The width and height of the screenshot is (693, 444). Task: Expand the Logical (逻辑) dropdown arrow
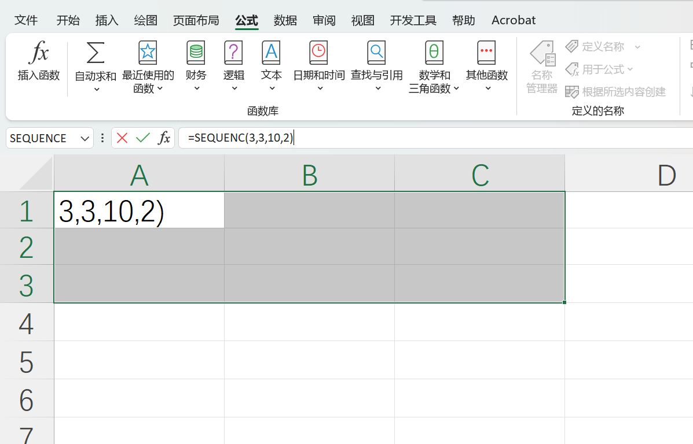[x=234, y=88]
